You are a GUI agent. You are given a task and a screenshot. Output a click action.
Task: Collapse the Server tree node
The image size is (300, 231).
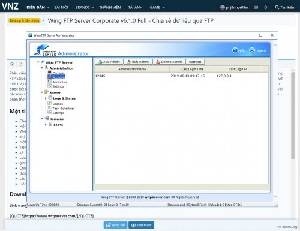[42, 92]
